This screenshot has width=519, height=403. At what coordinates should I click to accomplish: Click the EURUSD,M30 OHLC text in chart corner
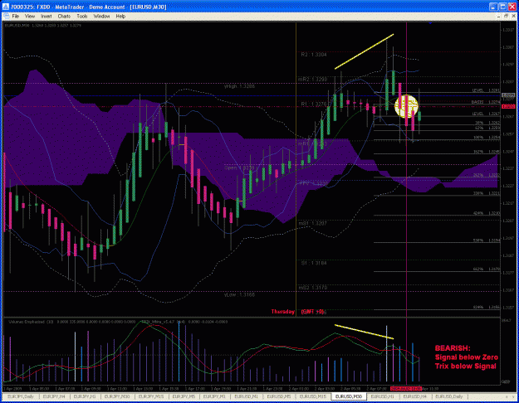[43, 25]
